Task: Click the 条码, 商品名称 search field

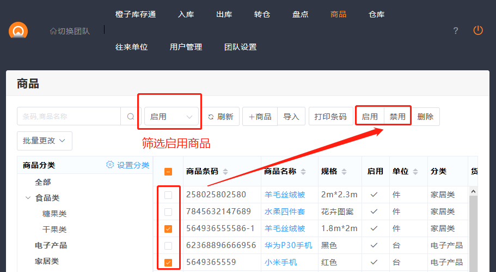Action: pyautogui.click(x=69, y=117)
